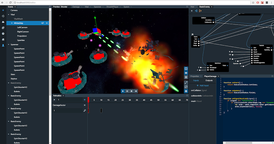Click the cloud icon in left sidebar
The image size is (274, 144).
(x=3, y=22)
